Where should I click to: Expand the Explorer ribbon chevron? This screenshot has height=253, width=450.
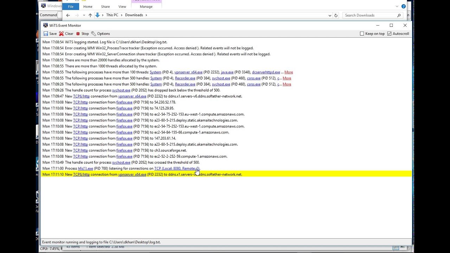pos(397,6)
